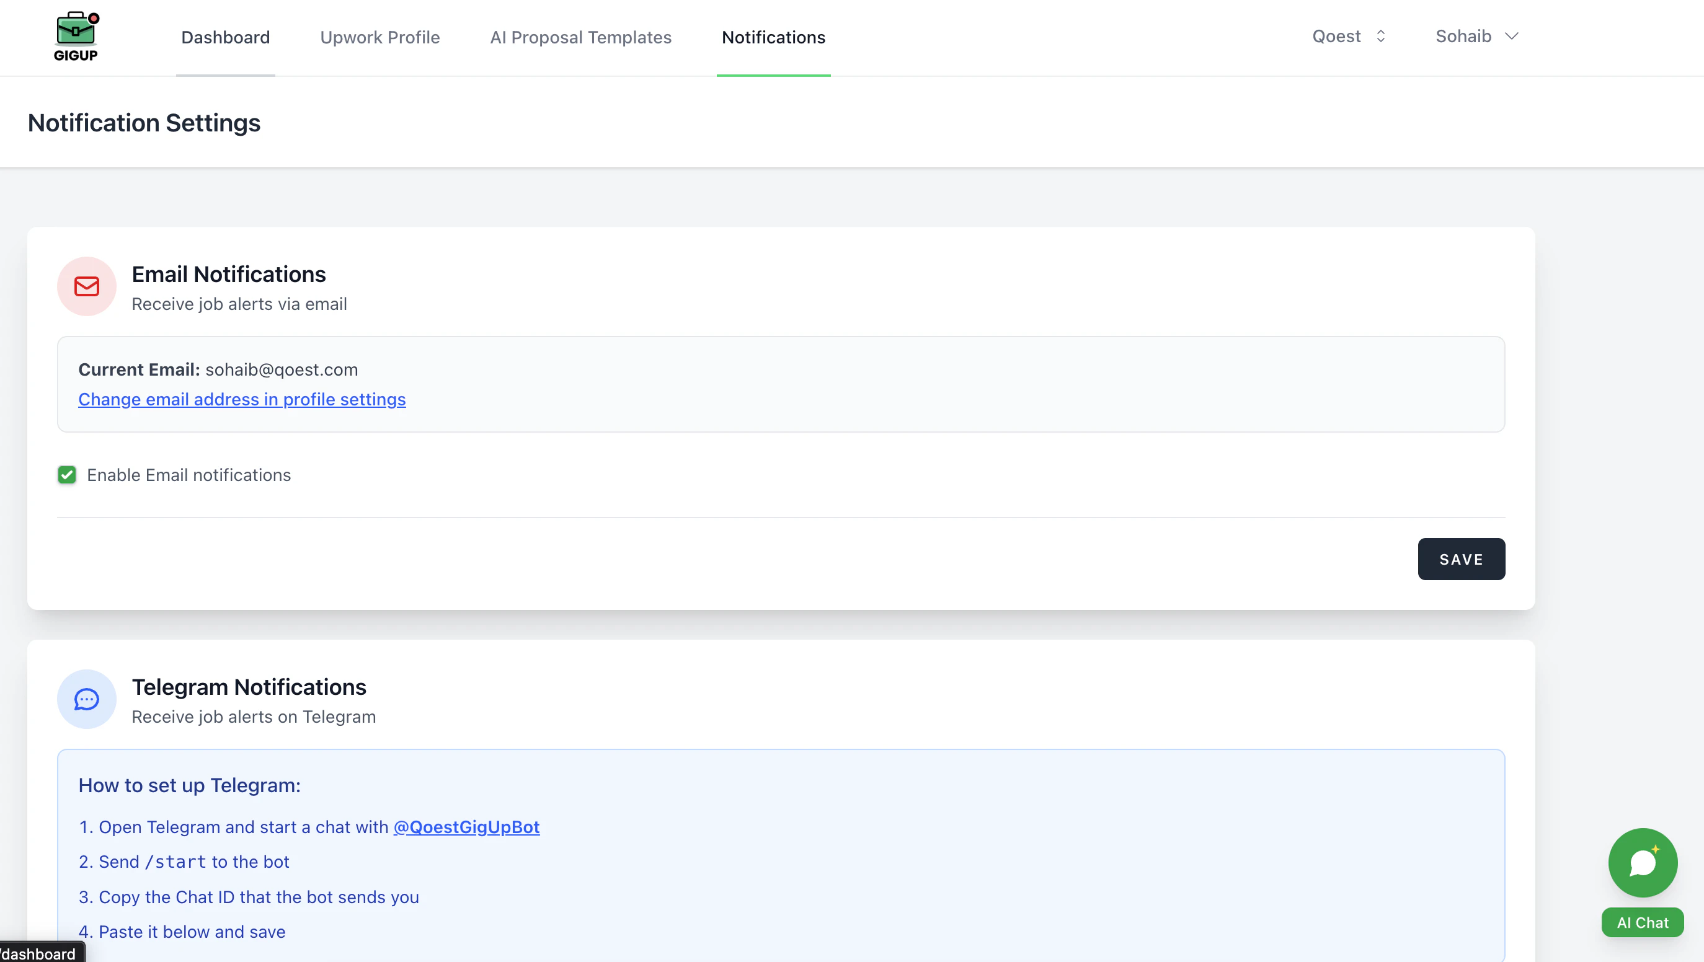This screenshot has width=1704, height=962.
Task: Click the red envelope email icon
Action: pos(87,286)
